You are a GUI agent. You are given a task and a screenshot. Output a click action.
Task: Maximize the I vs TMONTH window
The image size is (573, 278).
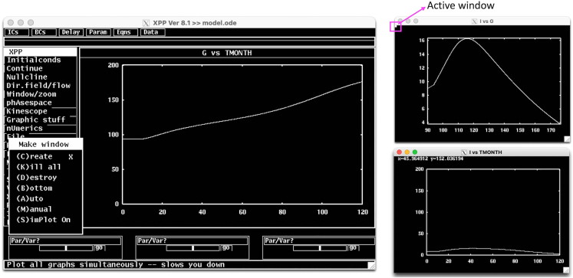[415, 152]
